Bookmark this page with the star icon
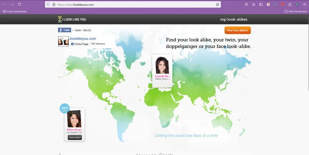This screenshot has height=155, width=309. [x=217, y=5]
